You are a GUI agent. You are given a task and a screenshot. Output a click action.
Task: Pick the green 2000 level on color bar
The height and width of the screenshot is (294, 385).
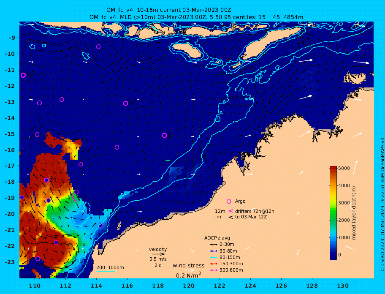click(x=333, y=220)
